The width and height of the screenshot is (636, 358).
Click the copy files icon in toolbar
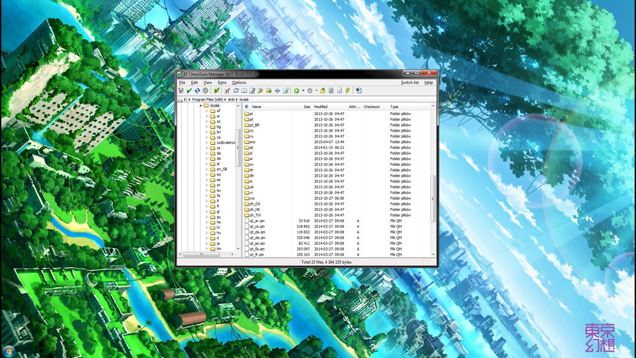pyautogui.click(x=261, y=91)
